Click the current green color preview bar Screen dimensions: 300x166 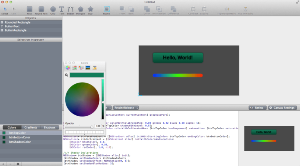tap(87, 75)
